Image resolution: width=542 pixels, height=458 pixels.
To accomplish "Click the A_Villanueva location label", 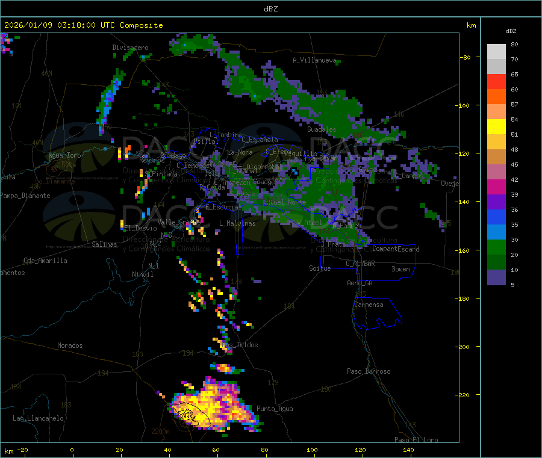I will [314, 60].
